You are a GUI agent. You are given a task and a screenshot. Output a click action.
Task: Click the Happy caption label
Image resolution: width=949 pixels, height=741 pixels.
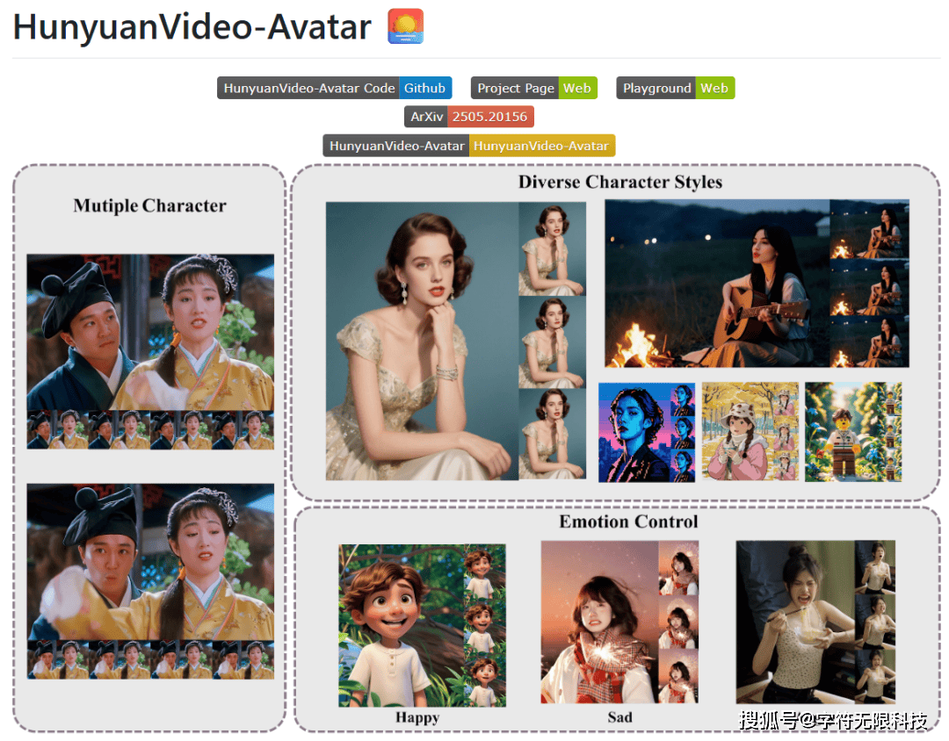tap(417, 717)
